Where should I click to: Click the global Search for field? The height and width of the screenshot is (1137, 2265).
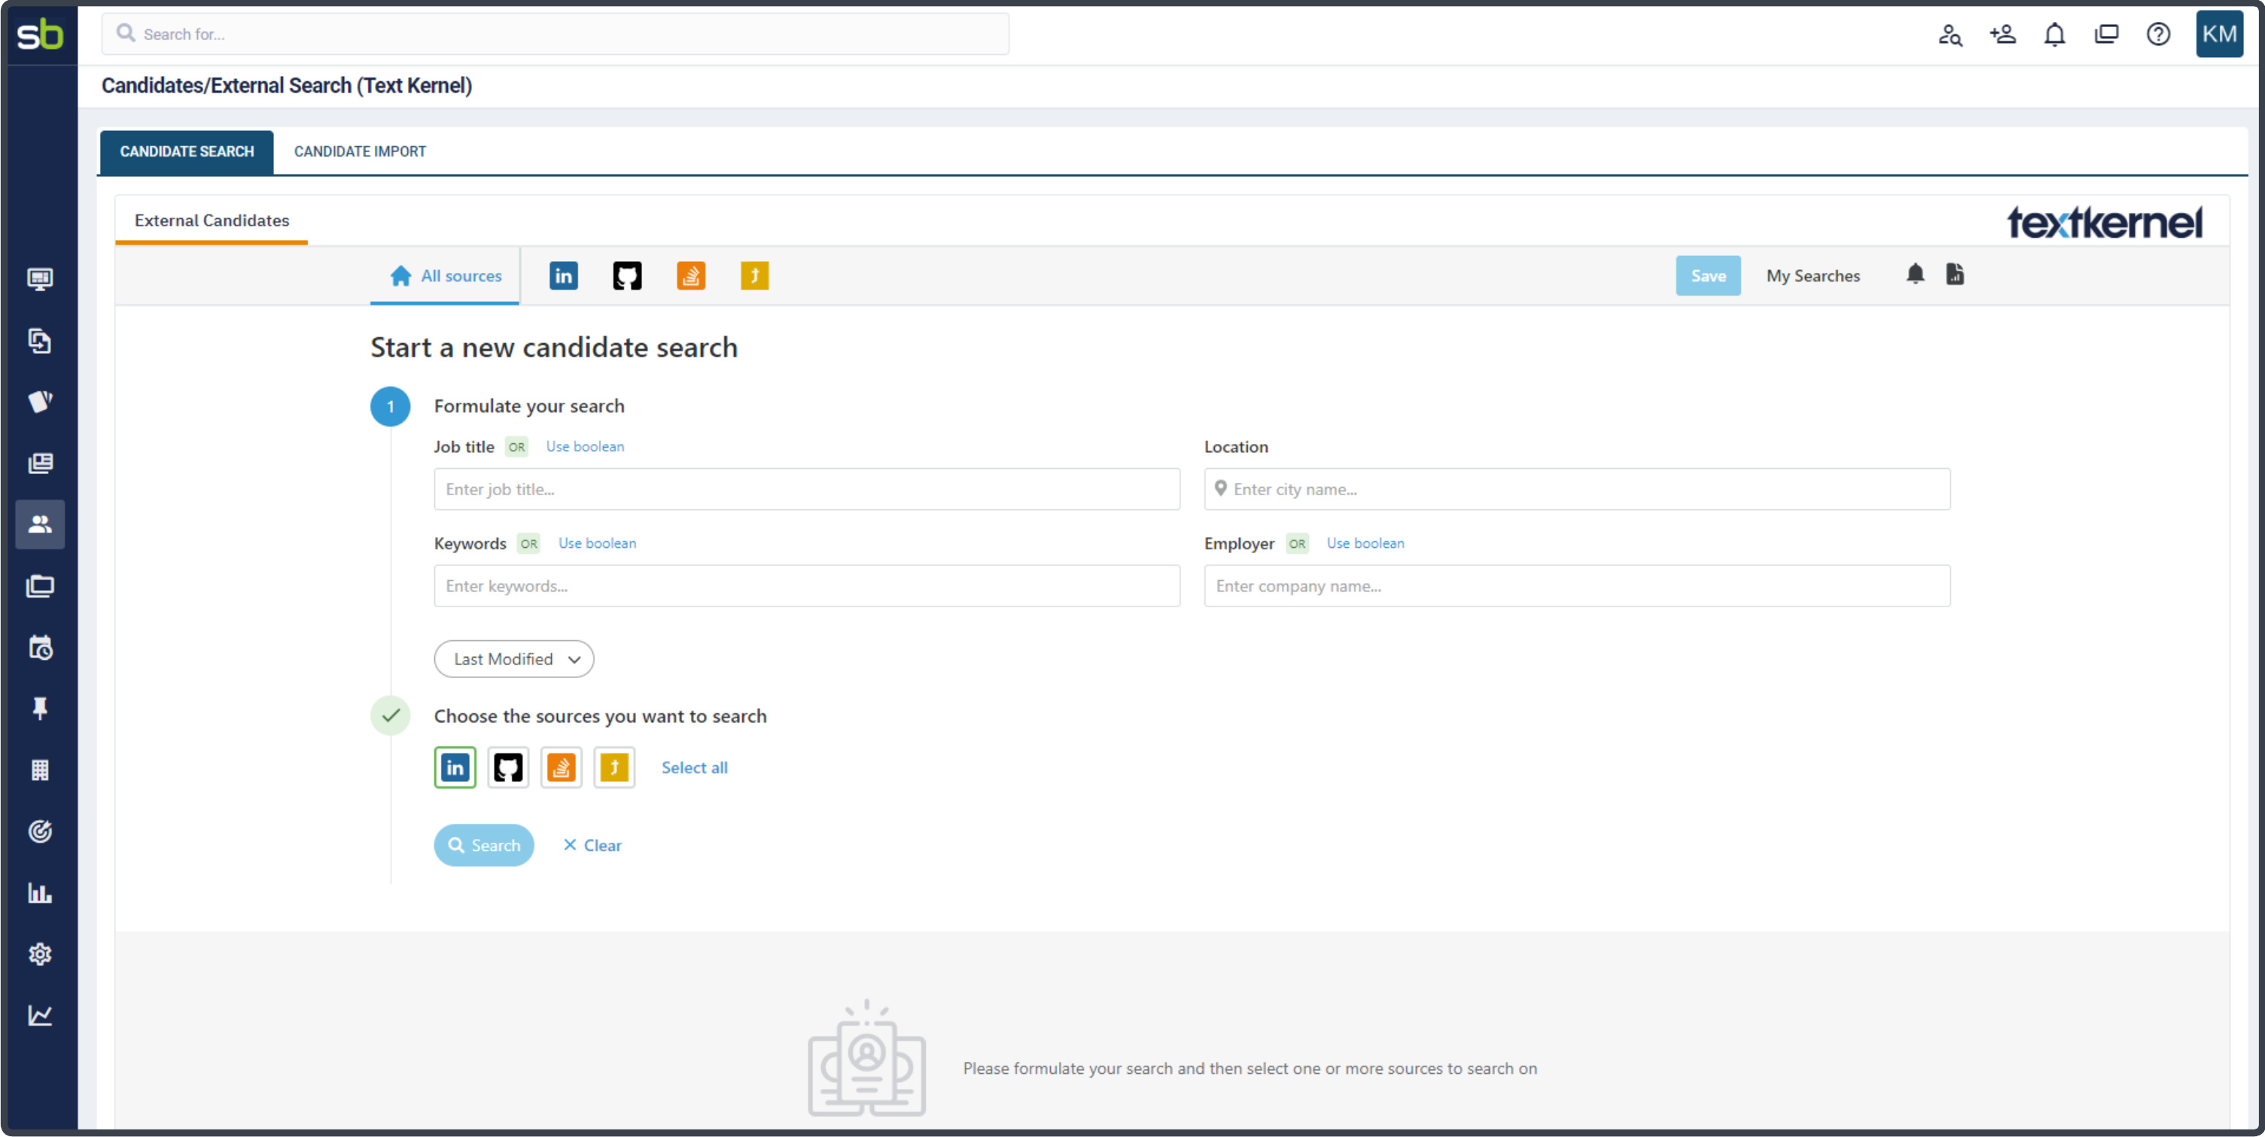tap(555, 35)
